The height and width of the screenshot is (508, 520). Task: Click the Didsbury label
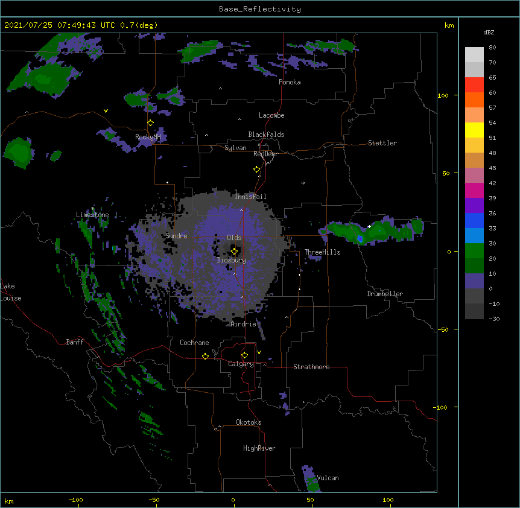232,260
